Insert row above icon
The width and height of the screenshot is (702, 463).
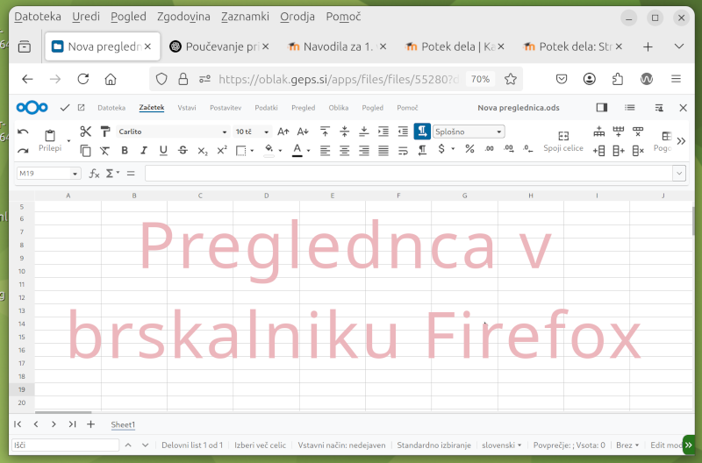(x=599, y=132)
